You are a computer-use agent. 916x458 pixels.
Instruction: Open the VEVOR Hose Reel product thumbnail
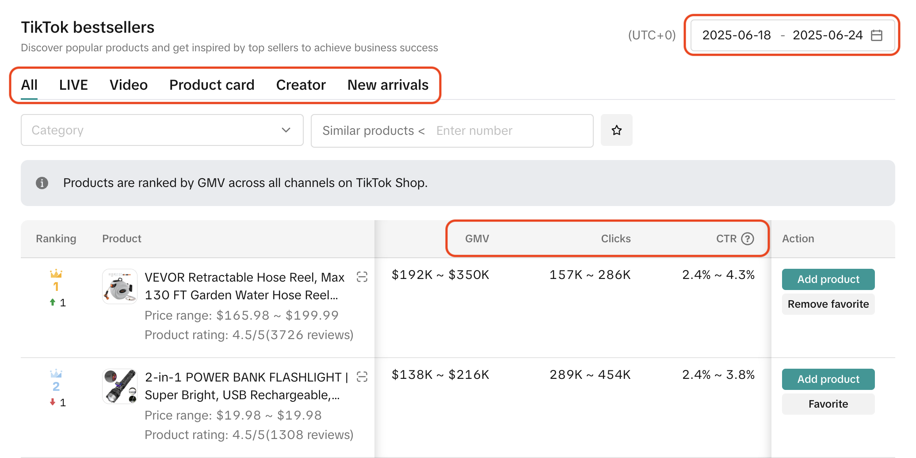coord(120,286)
